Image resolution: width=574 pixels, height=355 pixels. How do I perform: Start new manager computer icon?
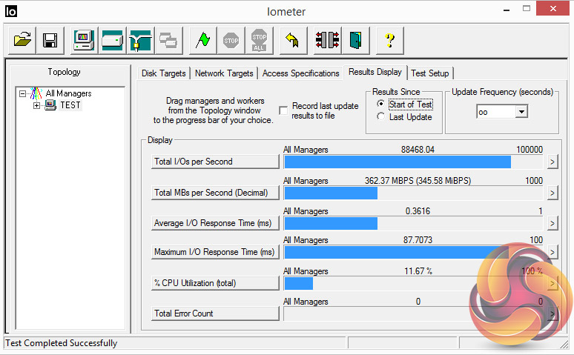coord(84,40)
